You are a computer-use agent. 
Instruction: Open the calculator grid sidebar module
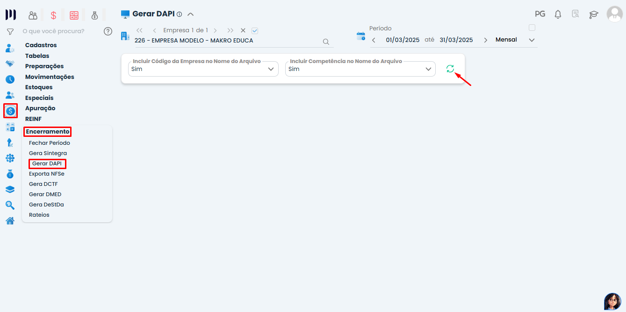pos(10,127)
